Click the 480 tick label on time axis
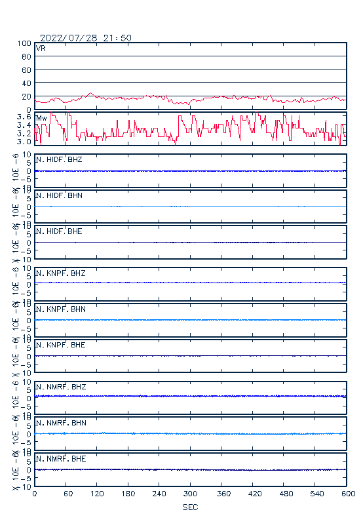 [286, 494]
